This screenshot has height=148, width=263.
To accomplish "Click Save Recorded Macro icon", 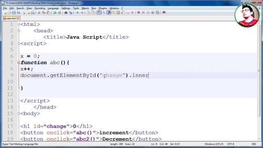I will (157, 13).
